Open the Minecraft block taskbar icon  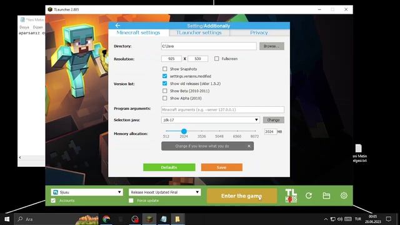pyautogui.click(x=149, y=219)
